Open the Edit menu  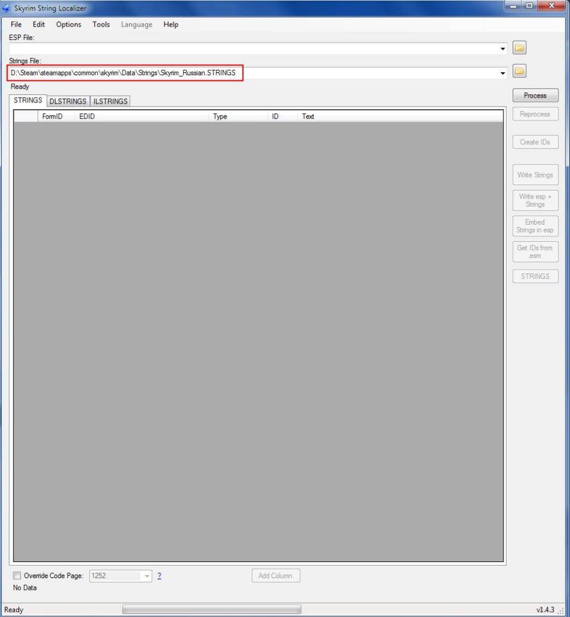coord(38,25)
